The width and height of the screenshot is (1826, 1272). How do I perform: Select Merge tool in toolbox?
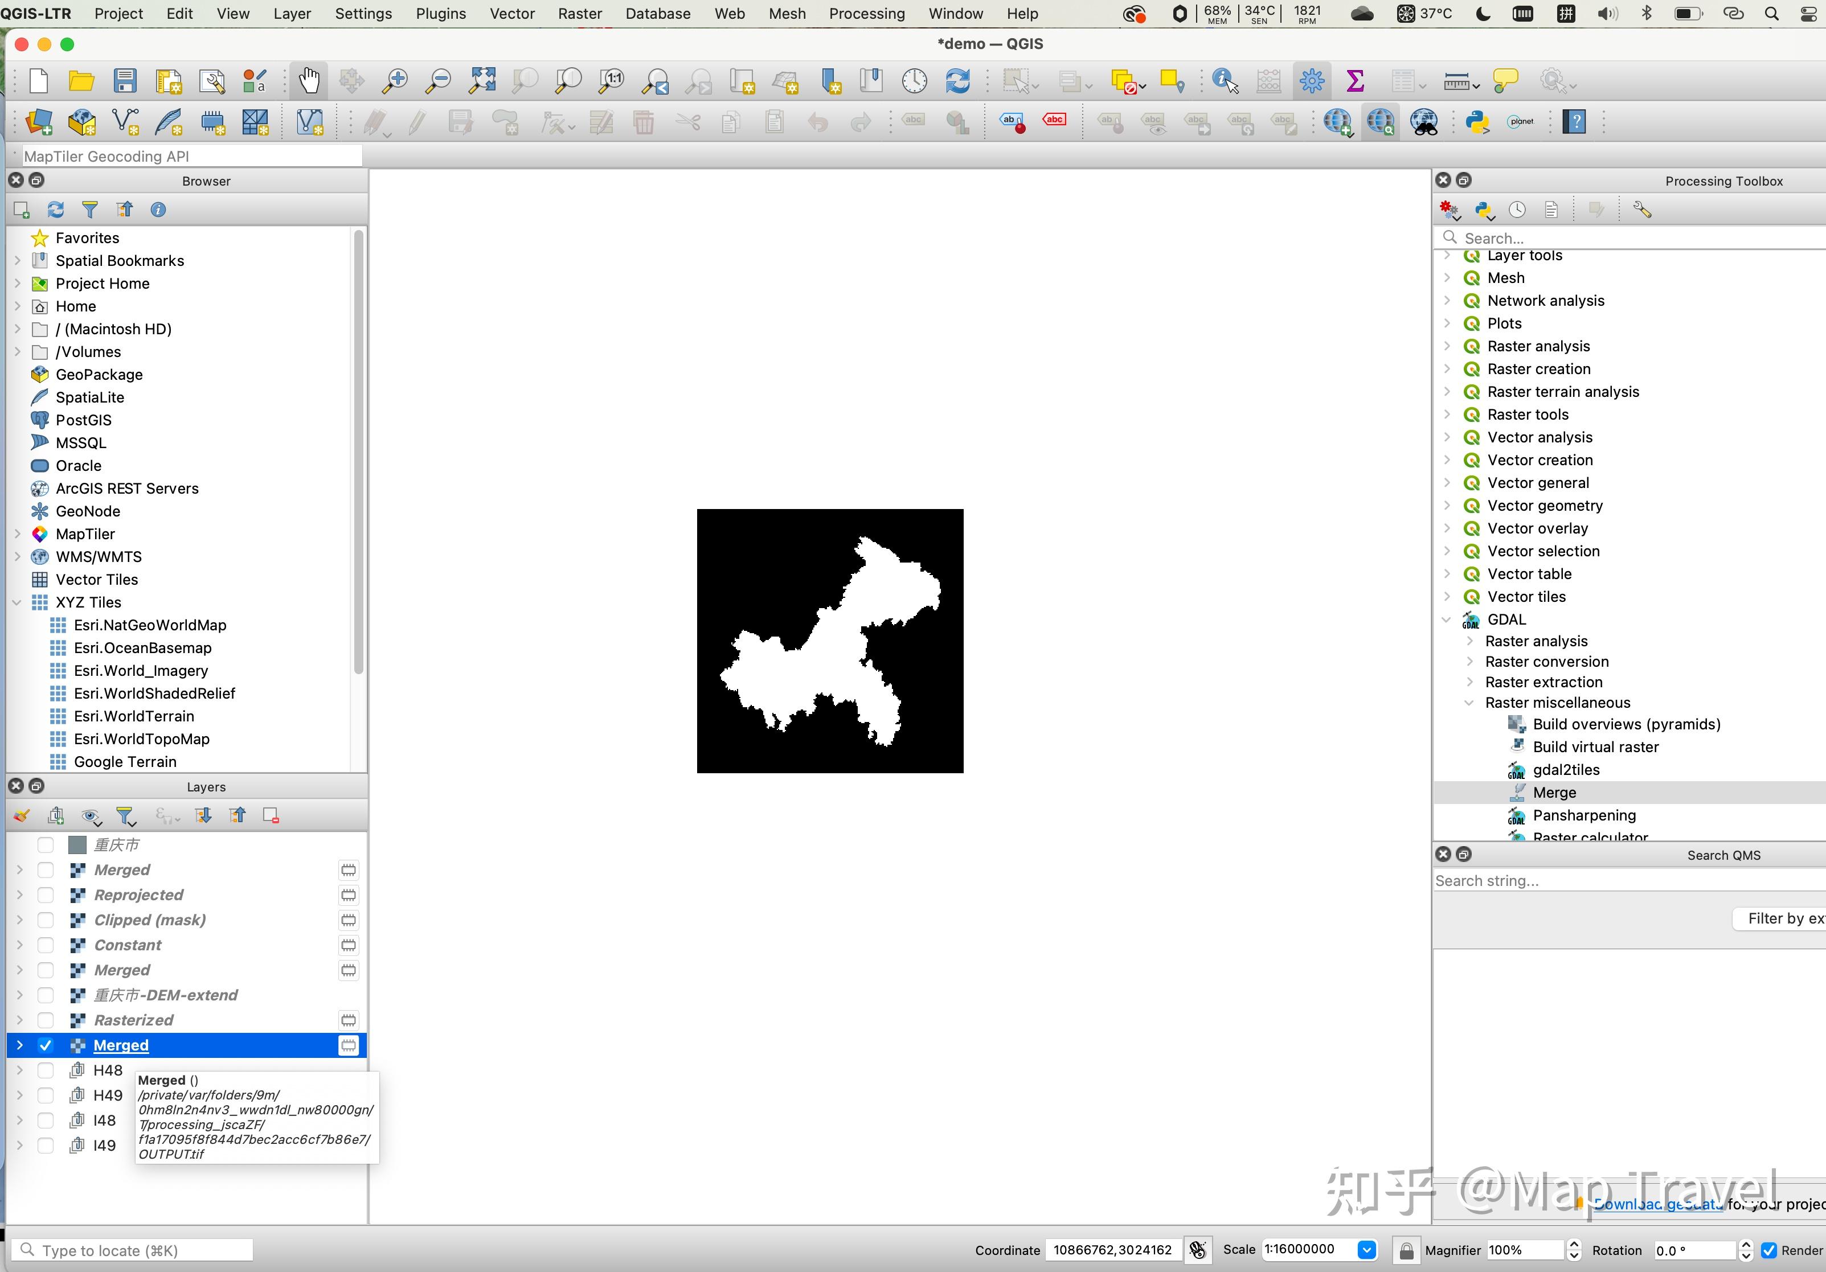pos(1554,793)
